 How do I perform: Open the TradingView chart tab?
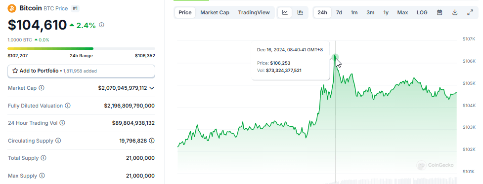point(254,13)
